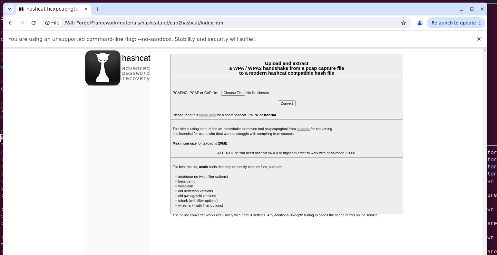
Task: Click the browser forward arrow
Action: [x=22, y=23]
